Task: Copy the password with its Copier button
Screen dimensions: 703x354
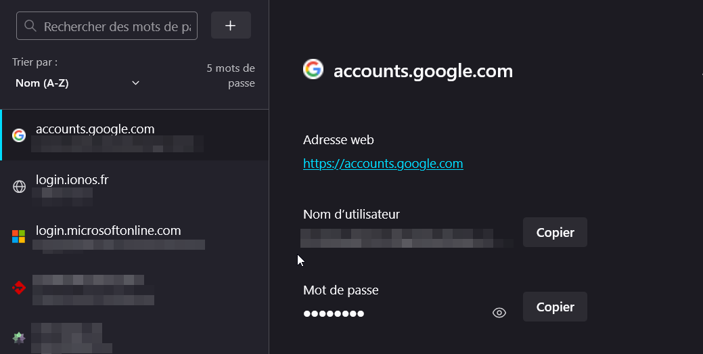Action: (x=555, y=307)
